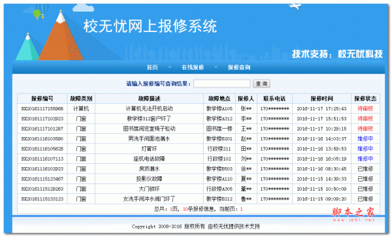
Task: Click reporter name 鲁**
Action: pos(246,198)
